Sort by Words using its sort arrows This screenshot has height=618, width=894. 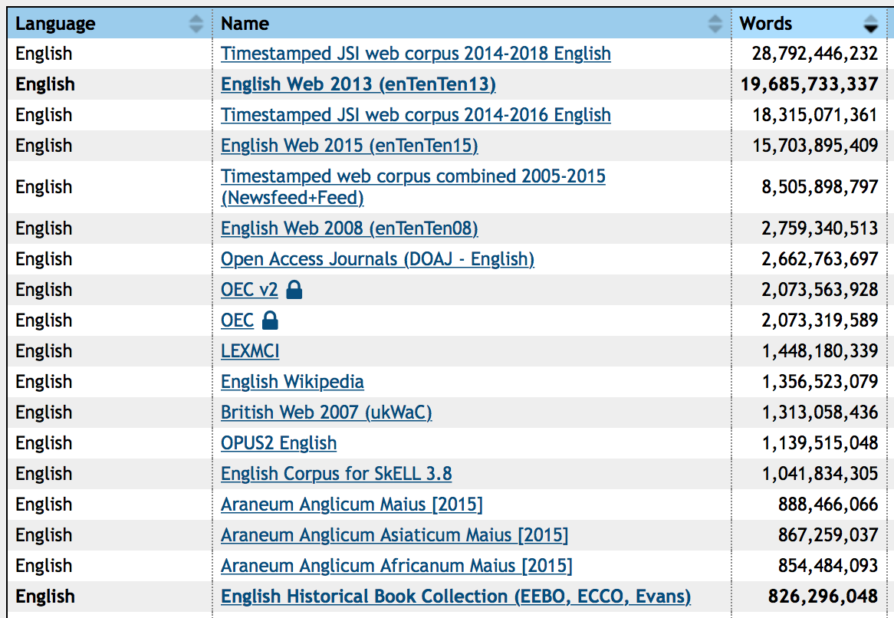pos(871,23)
